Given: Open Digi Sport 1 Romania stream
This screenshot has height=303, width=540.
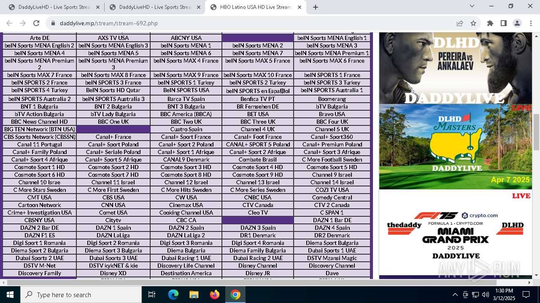Looking at the screenshot, I should pyautogui.click(x=40, y=243).
